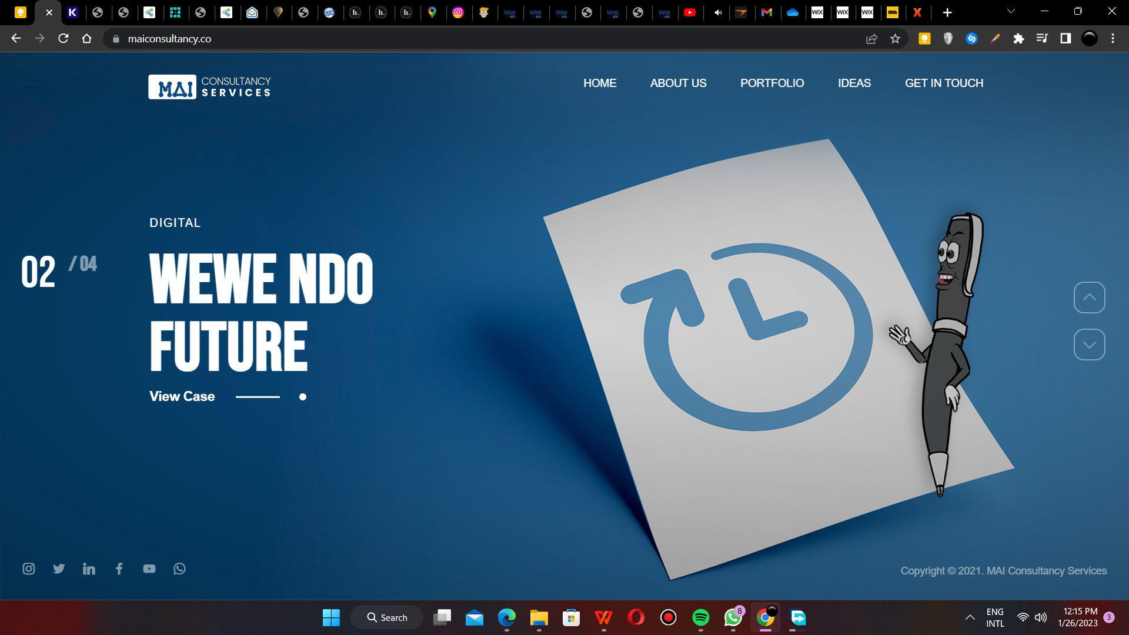Open the YouTube social icon
Image resolution: width=1129 pixels, height=635 pixels.
(149, 569)
